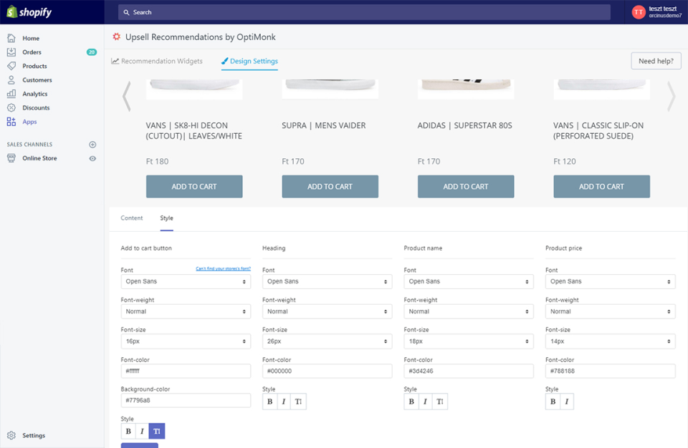
Task: Open Add to cart button Font dropdown
Action: pyautogui.click(x=186, y=281)
